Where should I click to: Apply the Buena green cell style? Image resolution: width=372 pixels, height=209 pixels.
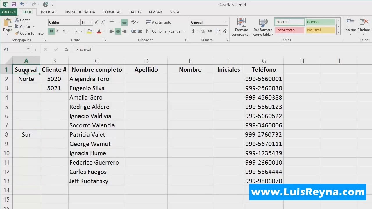coord(320,22)
